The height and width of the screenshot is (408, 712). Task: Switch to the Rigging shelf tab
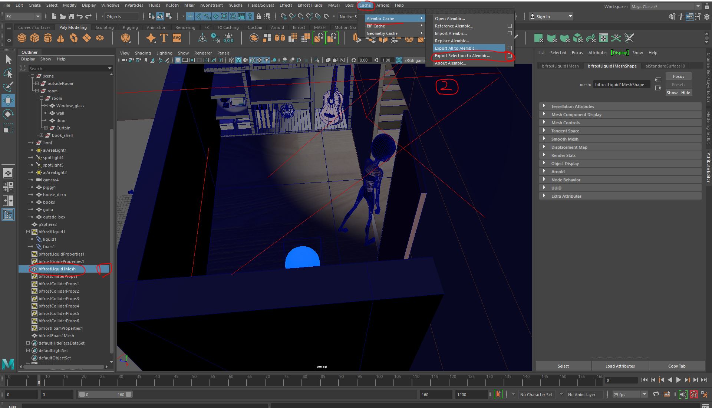tap(130, 27)
